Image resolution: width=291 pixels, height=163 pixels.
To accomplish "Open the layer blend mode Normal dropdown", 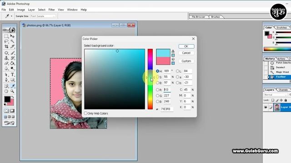I will tap(276, 95).
